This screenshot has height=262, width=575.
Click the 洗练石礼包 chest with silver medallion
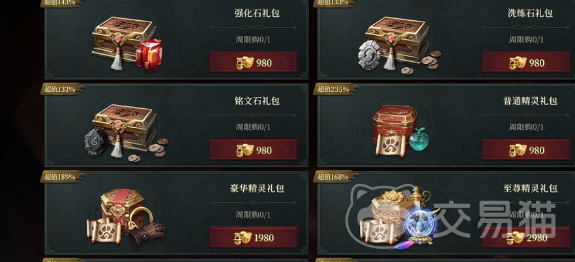(x=400, y=45)
